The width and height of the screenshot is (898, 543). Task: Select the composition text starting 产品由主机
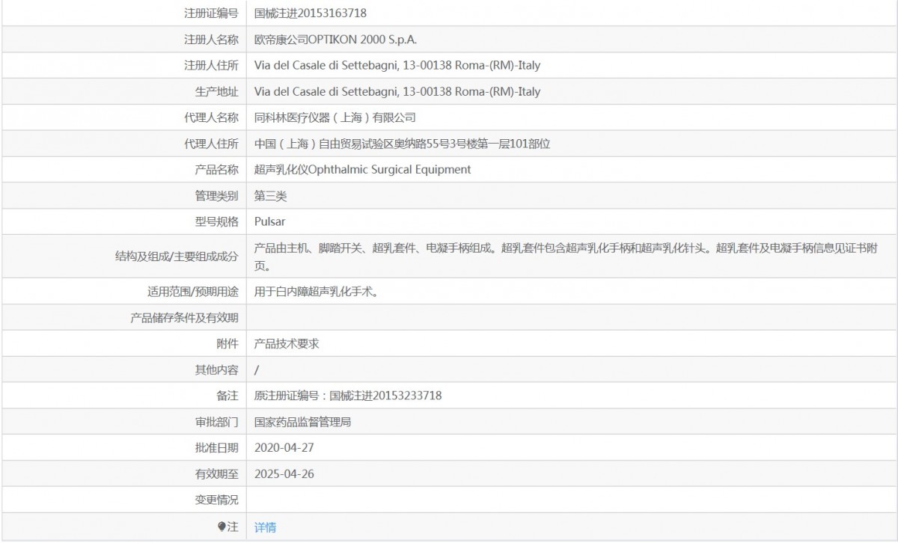tap(565, 256)
